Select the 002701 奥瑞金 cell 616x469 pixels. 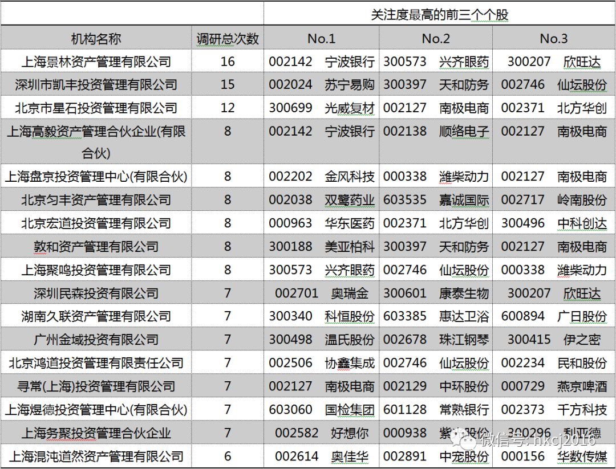(x=321, y=293)
